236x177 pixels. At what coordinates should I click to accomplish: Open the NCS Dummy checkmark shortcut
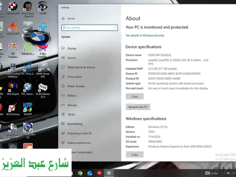point(13,109)
